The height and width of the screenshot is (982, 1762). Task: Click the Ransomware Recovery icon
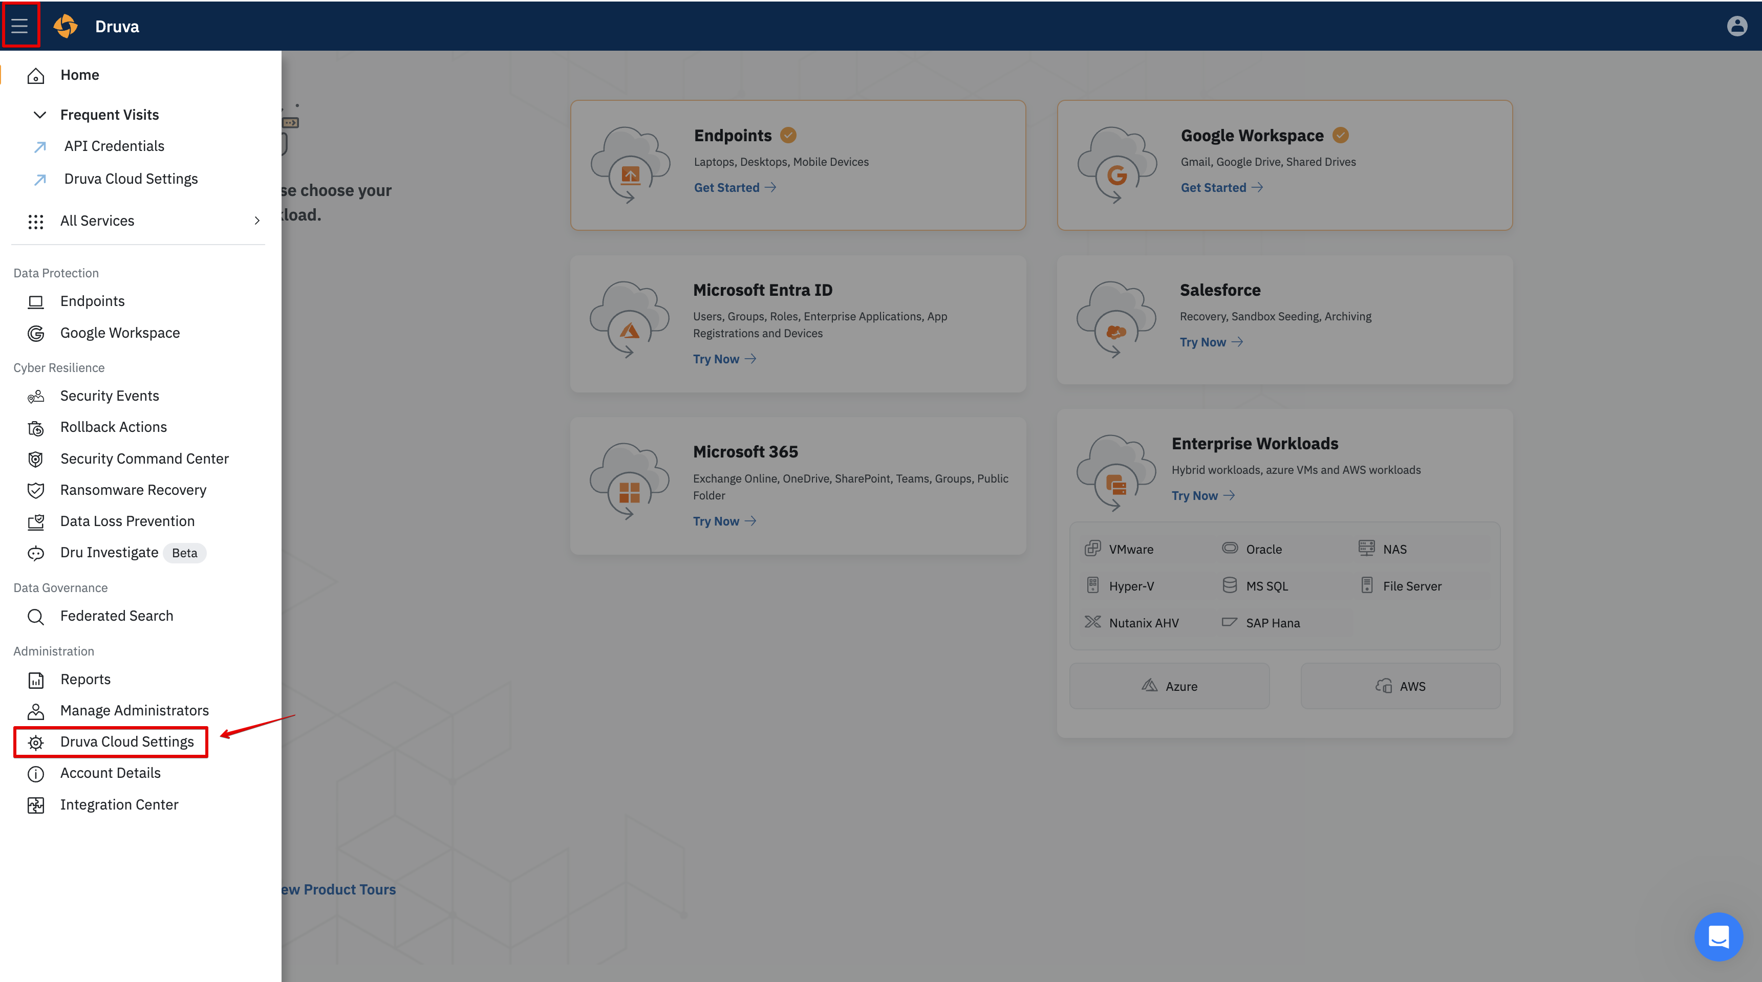coord(35,490)
